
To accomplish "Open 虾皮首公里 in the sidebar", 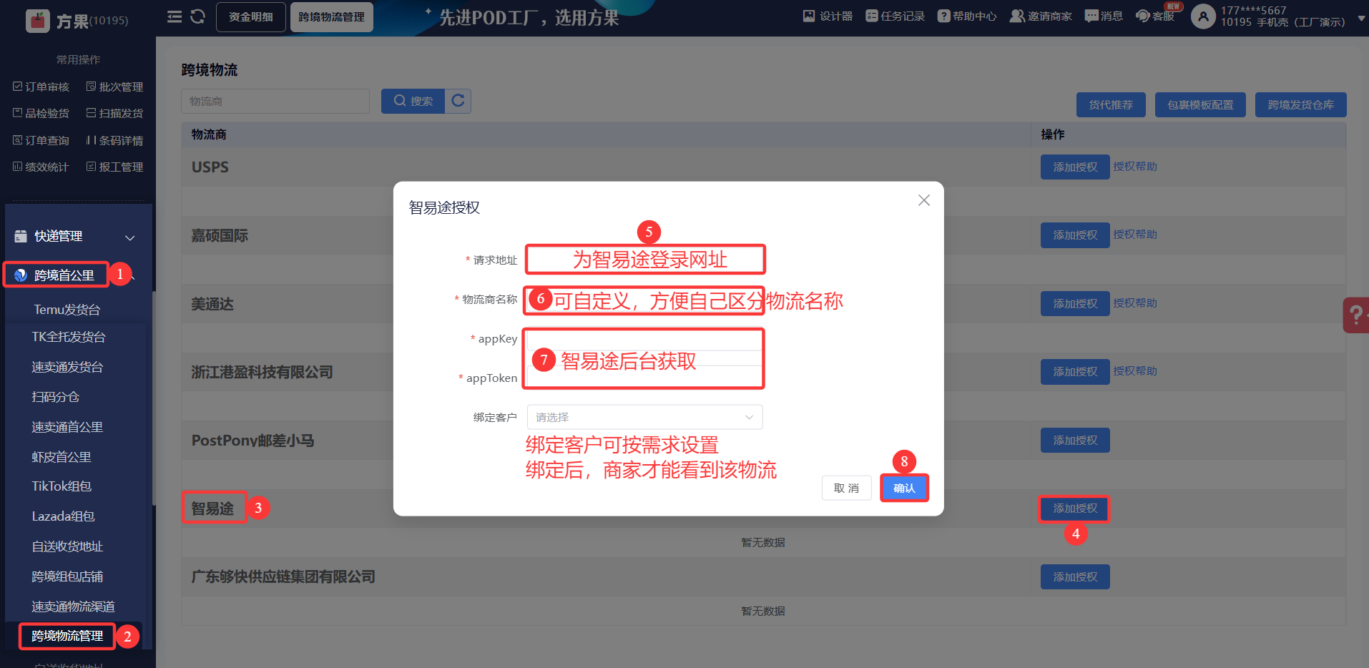I will [62, 457].
